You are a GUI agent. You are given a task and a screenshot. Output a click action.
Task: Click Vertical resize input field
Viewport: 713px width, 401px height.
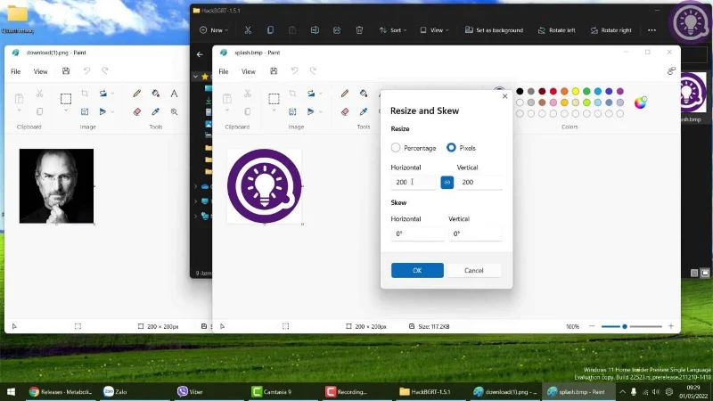pos(479,183)
